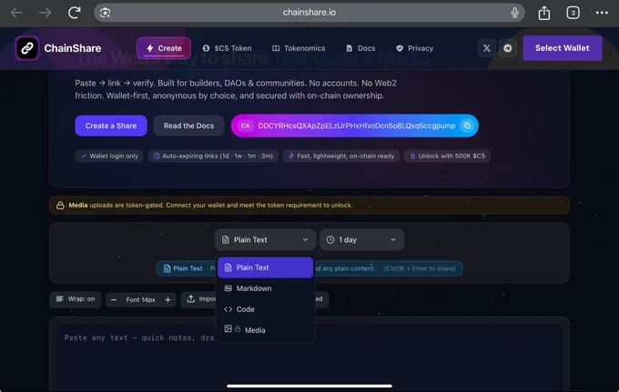Screen dimensions: 619x392
Task: Click the Create a Share button
Action: pyautogui.click(x=111, y=126)
